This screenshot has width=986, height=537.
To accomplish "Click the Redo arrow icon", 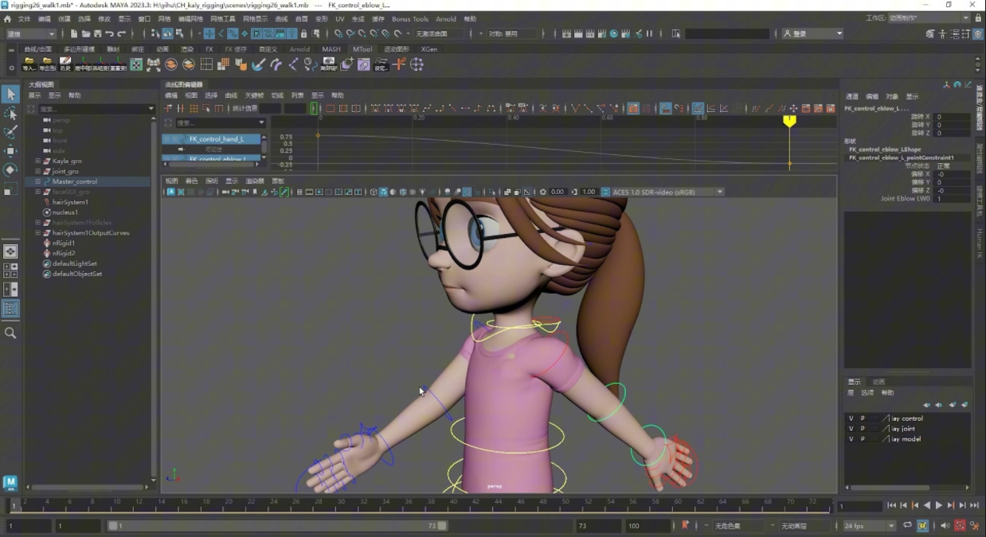I will [121, 33].
